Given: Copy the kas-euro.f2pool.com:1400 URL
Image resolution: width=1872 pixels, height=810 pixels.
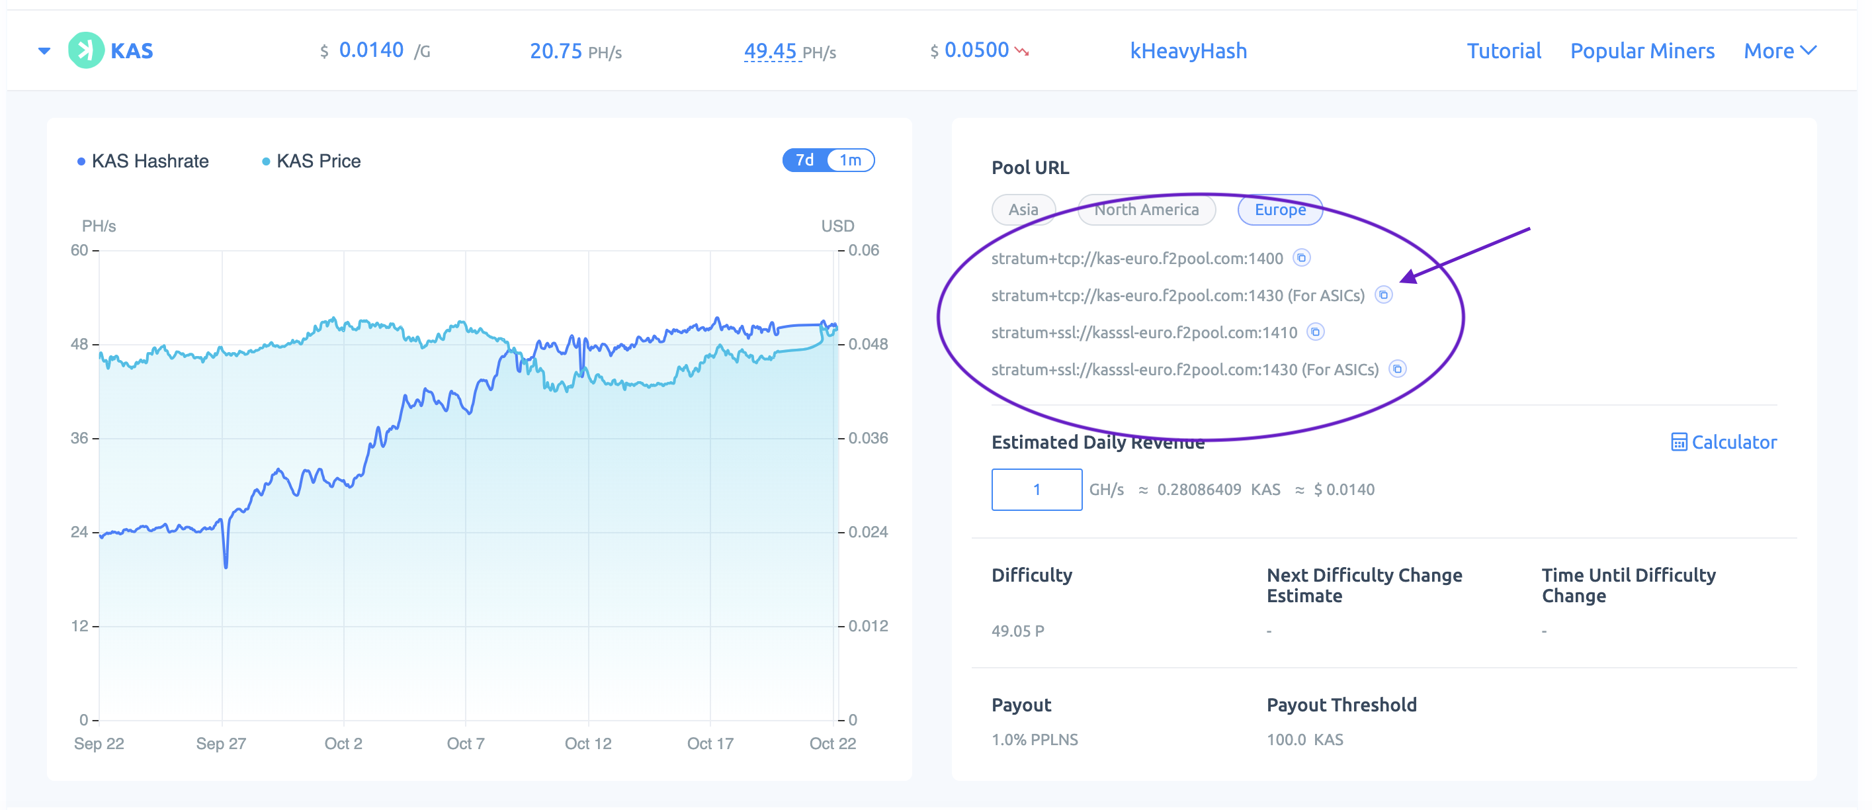Looking at the screenshot, I should [x=1302, y=258].
